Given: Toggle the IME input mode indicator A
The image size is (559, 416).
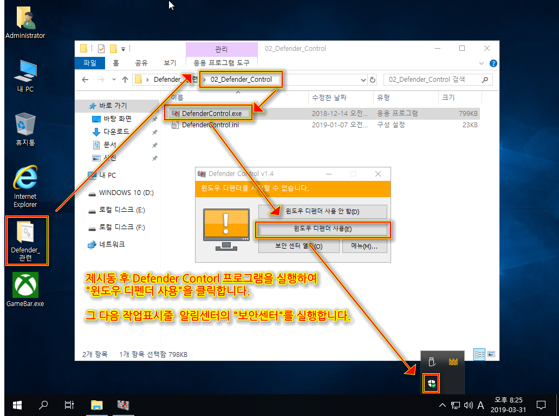Looking at the screenshot, I should (x=480, y=405).
